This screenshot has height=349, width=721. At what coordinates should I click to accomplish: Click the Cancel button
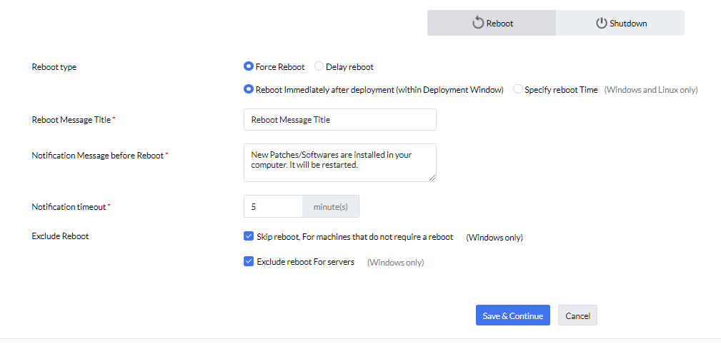(x=577, y=315)
